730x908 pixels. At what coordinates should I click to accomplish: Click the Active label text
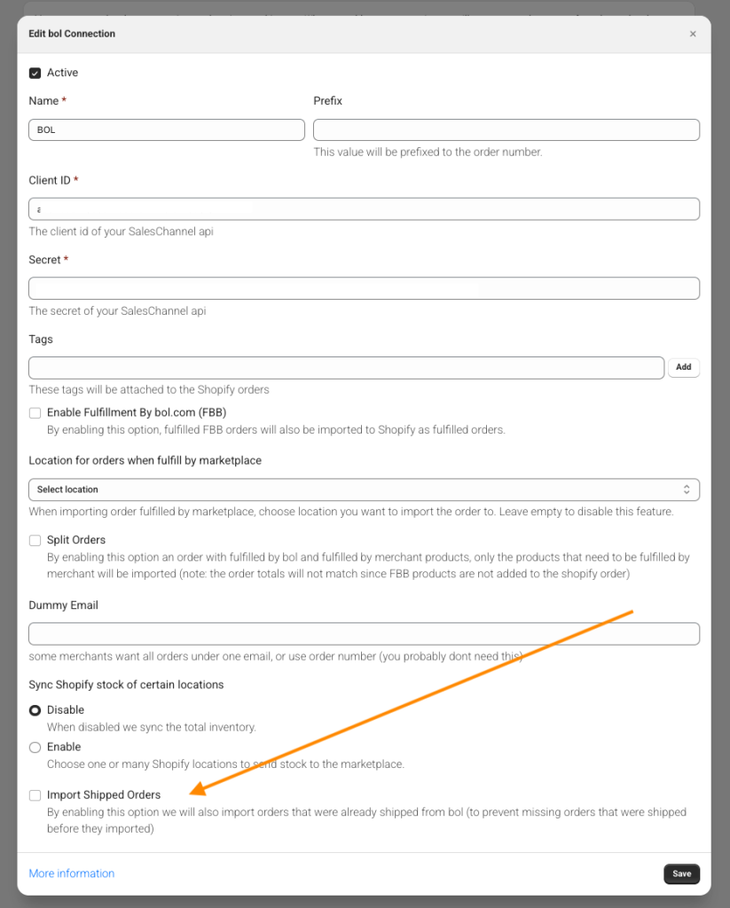click(x=63, y=73)
